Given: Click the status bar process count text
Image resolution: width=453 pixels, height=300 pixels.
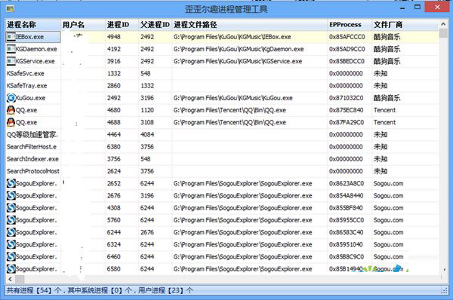Looking at the screenshot, I should 100,290.
